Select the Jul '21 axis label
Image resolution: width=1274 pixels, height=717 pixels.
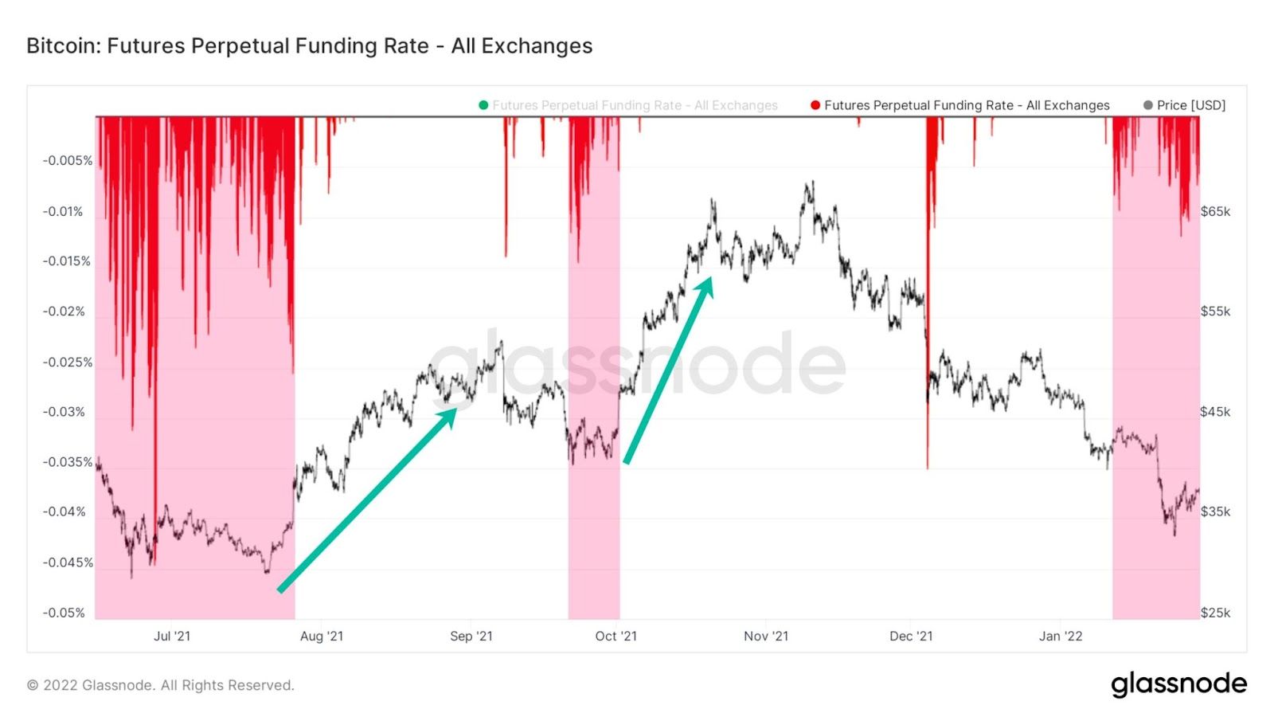coord(172,636)
